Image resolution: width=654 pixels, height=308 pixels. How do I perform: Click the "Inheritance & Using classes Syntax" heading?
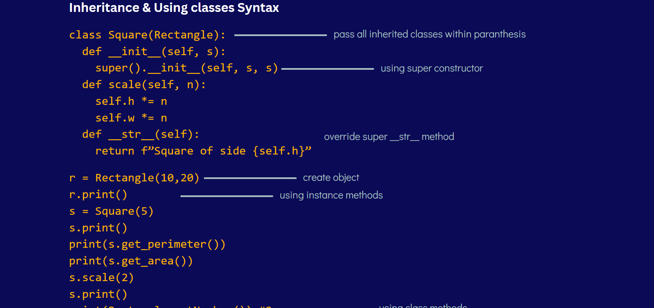174,8
